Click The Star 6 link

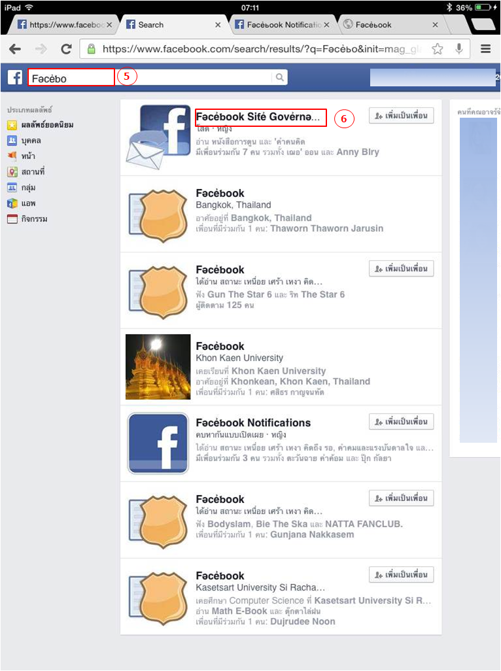(322, 294)
